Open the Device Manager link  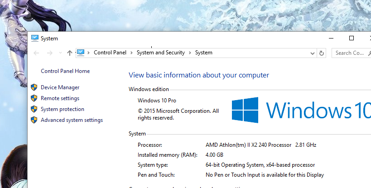click(60, 87)
